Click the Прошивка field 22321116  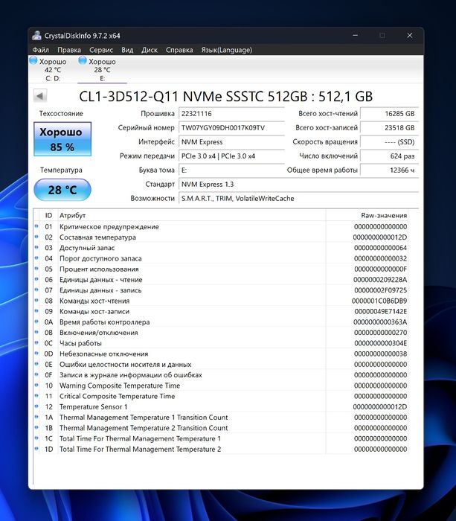231,114
